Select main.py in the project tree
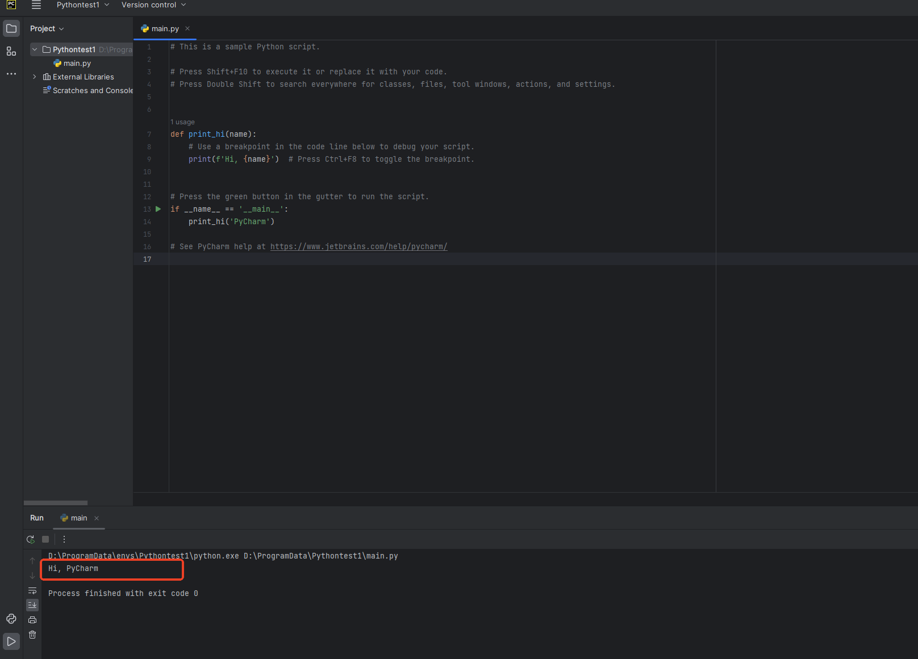The width and height of the screenshot is (918, 659). [x=77, y=63]
